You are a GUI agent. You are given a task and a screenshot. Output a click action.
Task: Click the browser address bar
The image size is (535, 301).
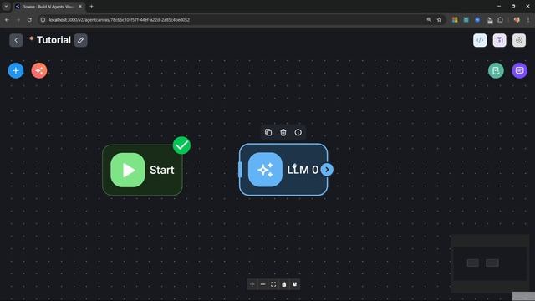pyautogui.click(x=236, y=20)
